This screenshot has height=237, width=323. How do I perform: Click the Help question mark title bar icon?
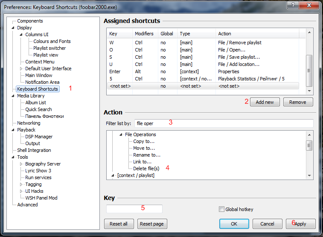pos(292,5)
